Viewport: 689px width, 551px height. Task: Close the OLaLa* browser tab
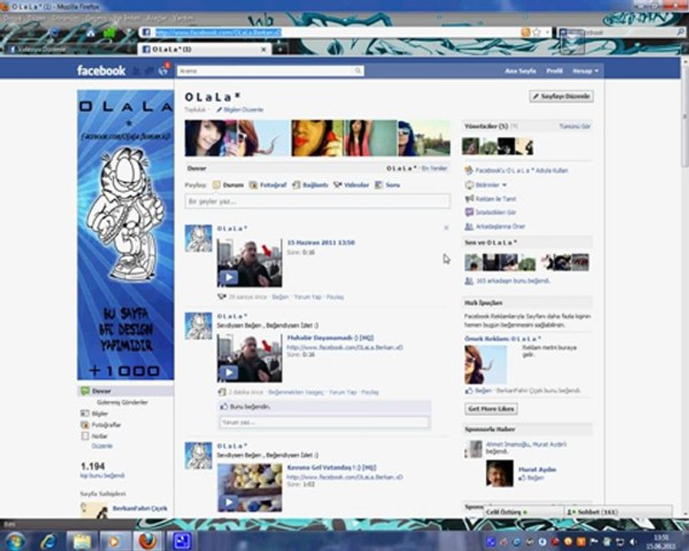pyautogui.click(x=263, y=49)
